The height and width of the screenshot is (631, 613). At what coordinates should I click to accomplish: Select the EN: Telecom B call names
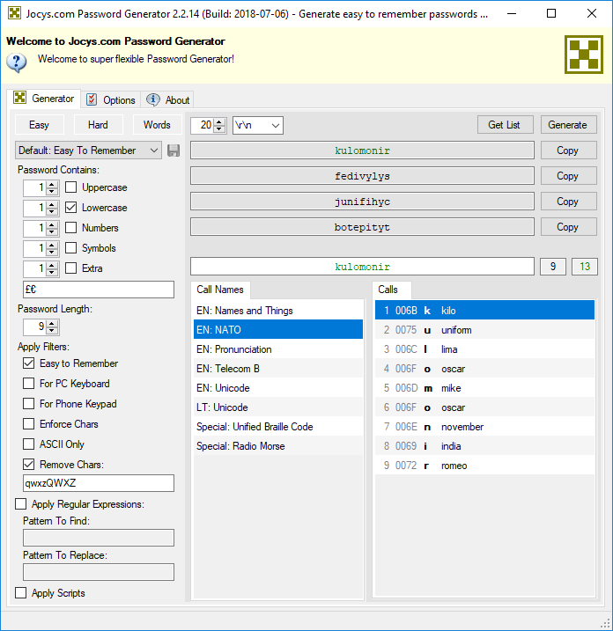(278, 368)
